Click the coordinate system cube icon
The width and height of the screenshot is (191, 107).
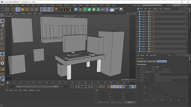pos(56,10)
